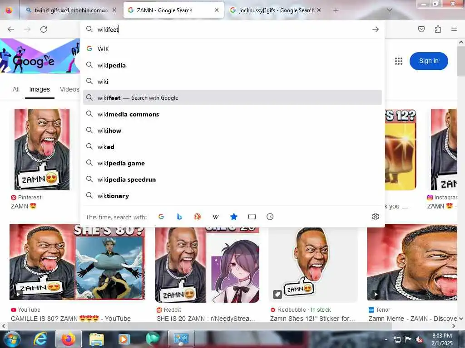The height and width of the screenshot is (348, 465).
Task: Open the All results tab
Action: (16, 89)
